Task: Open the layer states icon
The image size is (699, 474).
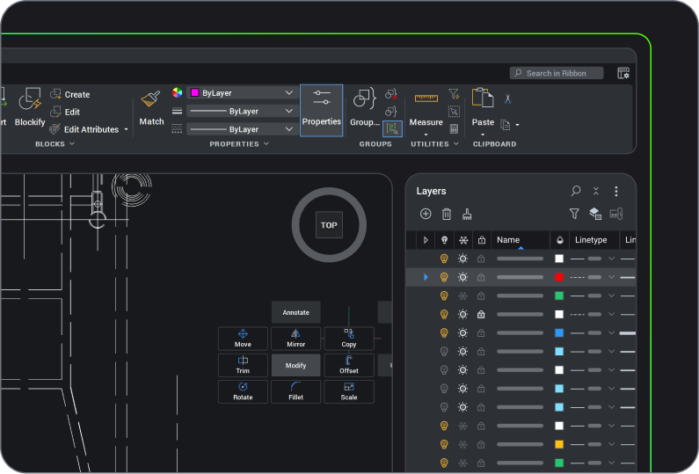Action: tap(595, 214)
